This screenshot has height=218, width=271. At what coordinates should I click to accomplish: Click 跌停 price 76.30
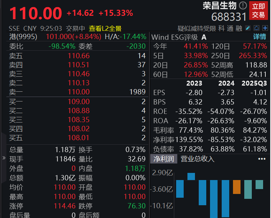click(x=137, y=206)
